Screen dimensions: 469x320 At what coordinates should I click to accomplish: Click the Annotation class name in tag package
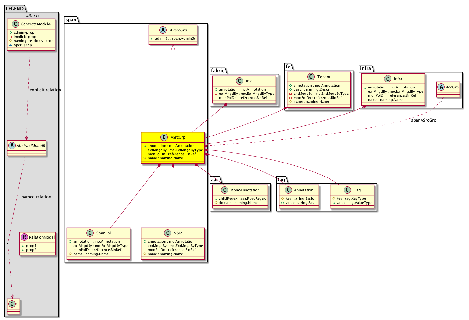303,190
